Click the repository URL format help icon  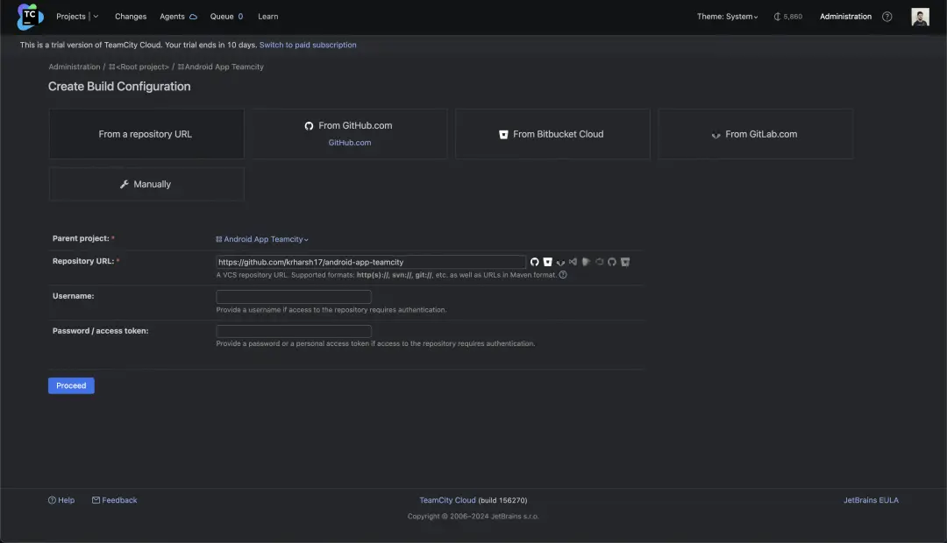coord(563,274)
